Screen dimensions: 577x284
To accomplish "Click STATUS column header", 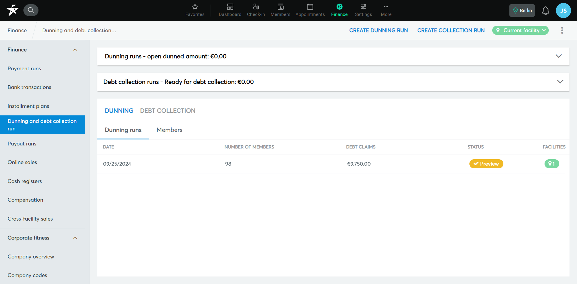I will point(475,147).
